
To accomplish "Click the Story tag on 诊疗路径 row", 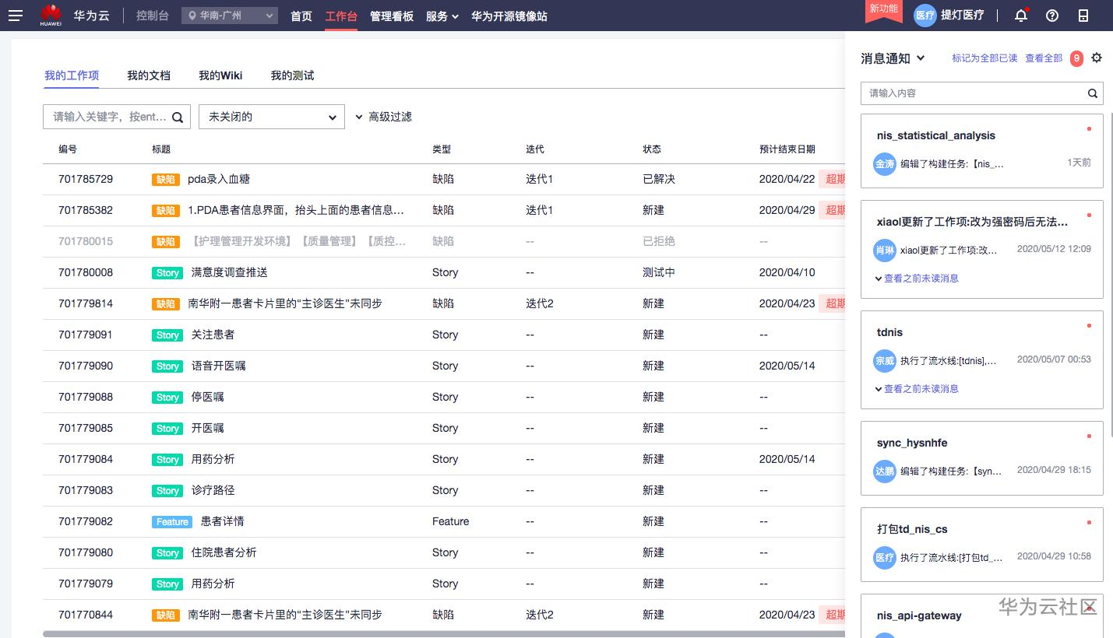I will 167,491.
